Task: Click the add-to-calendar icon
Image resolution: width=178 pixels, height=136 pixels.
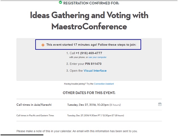Action: tap(160, 104)
